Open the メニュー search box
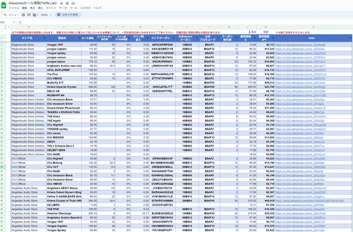Image resolution: width=353 pixels, height=232 pixels. coord(11,15)
